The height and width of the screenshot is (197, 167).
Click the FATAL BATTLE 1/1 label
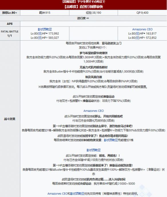[10, 33]
